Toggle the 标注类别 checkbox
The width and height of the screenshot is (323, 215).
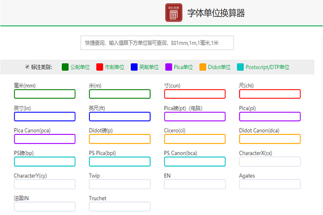[27, 67]
